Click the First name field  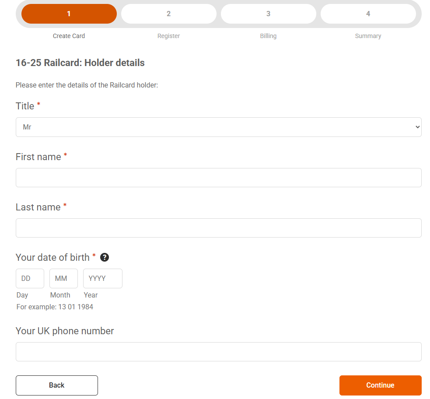[218, 178]
